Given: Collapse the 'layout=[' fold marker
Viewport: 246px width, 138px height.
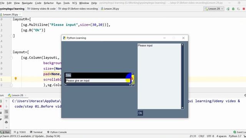Looking at the screenshot, I should click(x=11, y=52).
